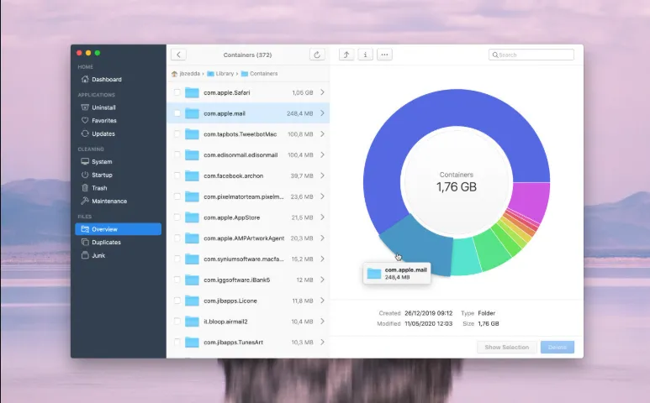Expand com.apple.mail folder using its chevron

[x=323, y=113]
